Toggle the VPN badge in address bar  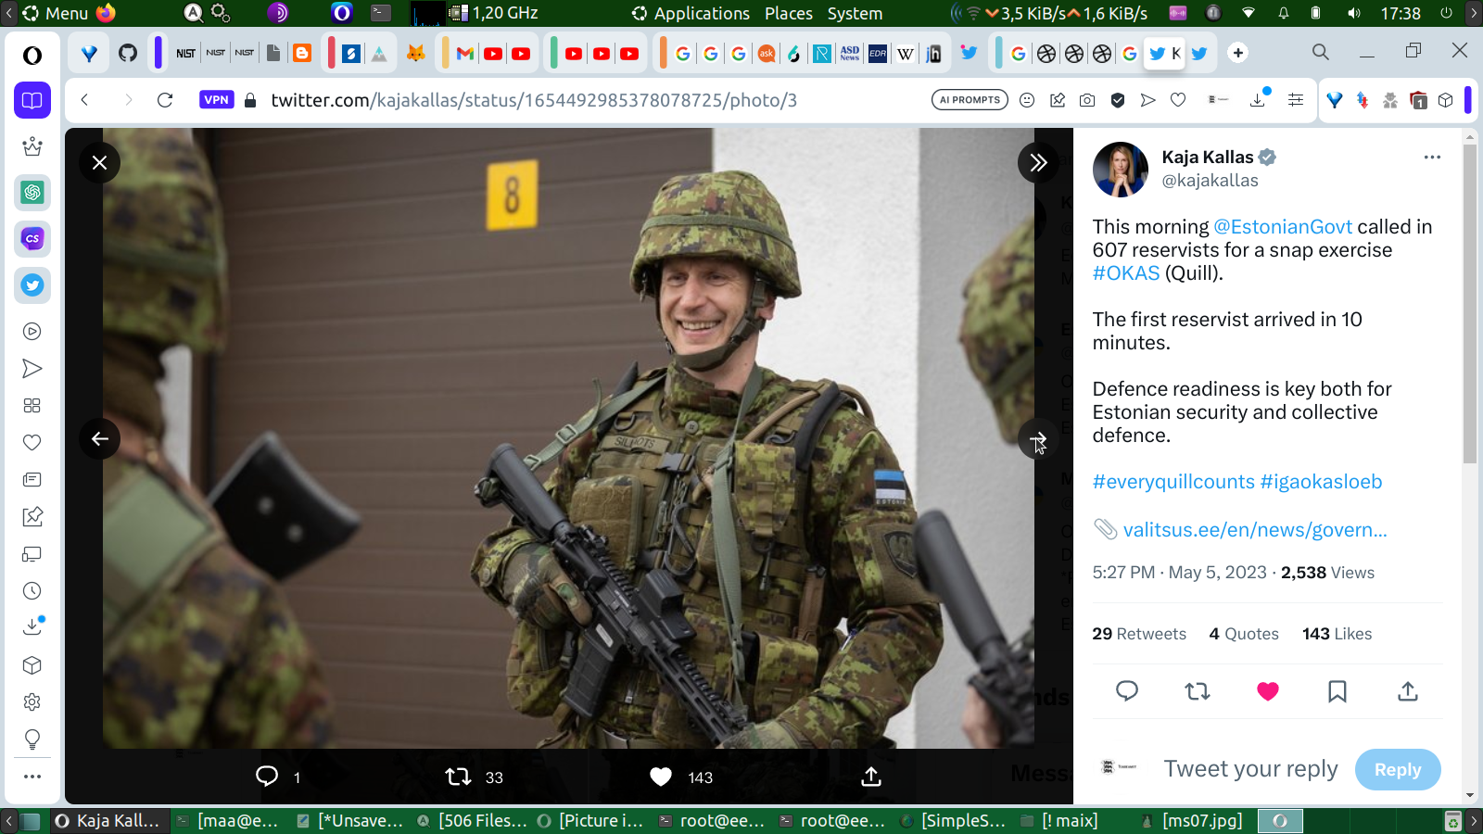coord(216,100)
